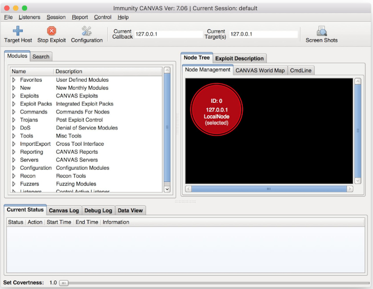373x289 pixels.
Task: Expand the Recon category arrow
Action: point(14,176)
